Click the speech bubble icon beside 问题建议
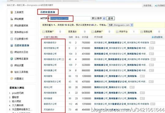The width and height of the screenshot is (165, 113). tap(12, 78)
